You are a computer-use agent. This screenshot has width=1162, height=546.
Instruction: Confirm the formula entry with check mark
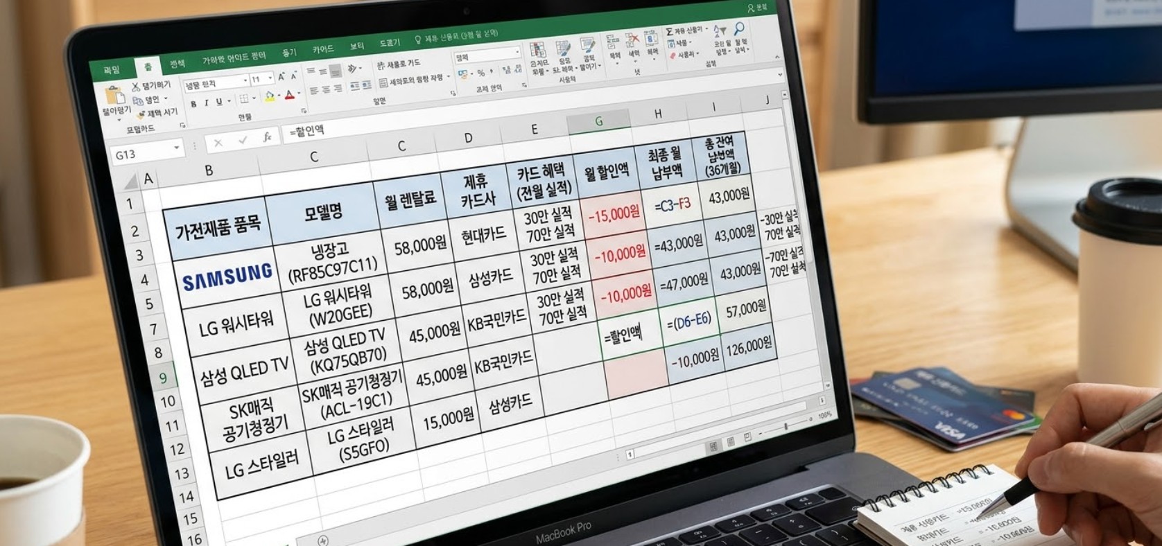tap(243, 140)
